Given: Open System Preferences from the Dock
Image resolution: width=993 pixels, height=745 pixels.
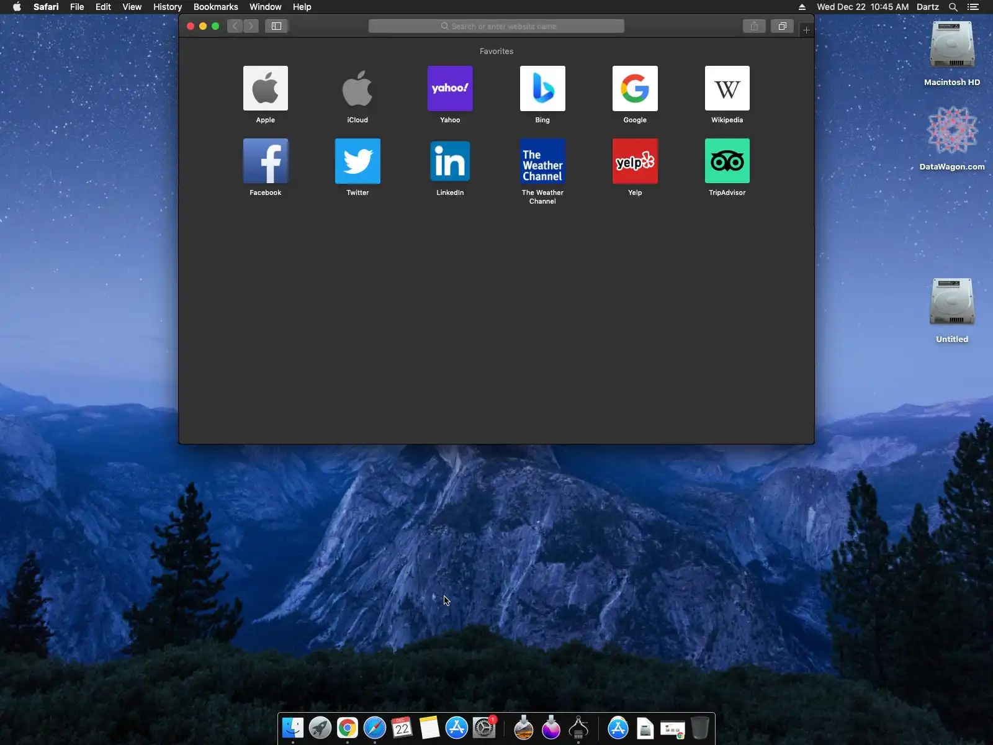Looking at the screenshot, I should click(x=484, y=728).
